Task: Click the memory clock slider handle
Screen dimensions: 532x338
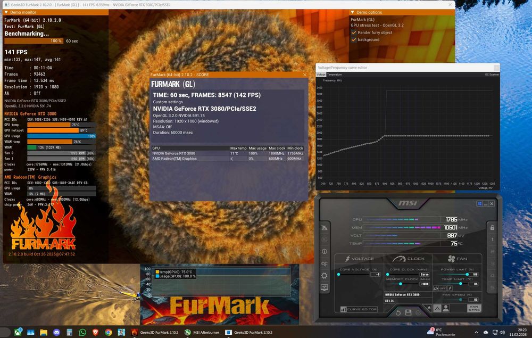Action: click(401, 284)
